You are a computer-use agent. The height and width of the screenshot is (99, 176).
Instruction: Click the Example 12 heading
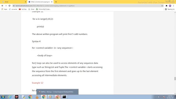coord(37,83)
